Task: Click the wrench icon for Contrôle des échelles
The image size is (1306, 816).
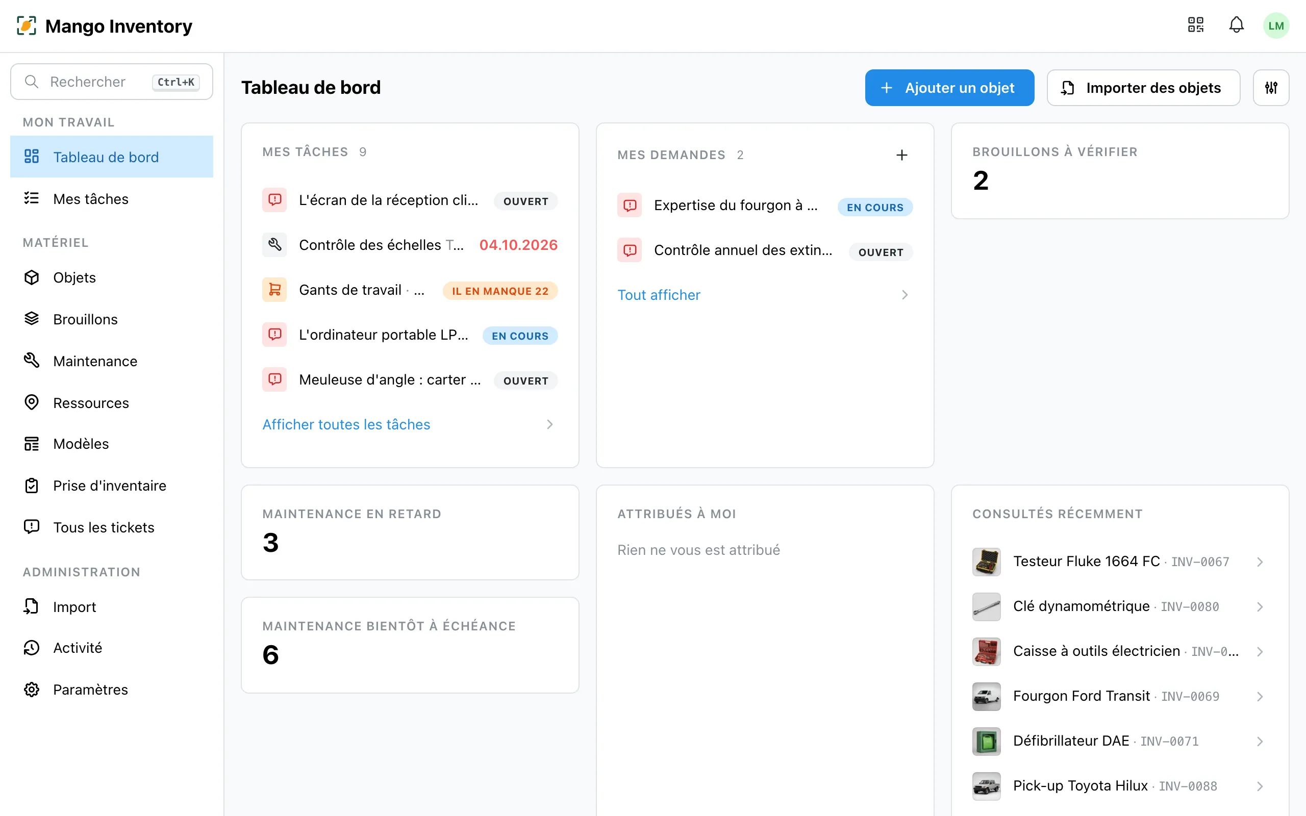Action: pyautogui.click(x=274, y=245)
